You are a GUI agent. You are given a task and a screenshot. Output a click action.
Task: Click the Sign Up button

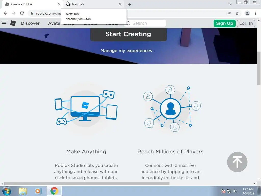tap(225, 23)
